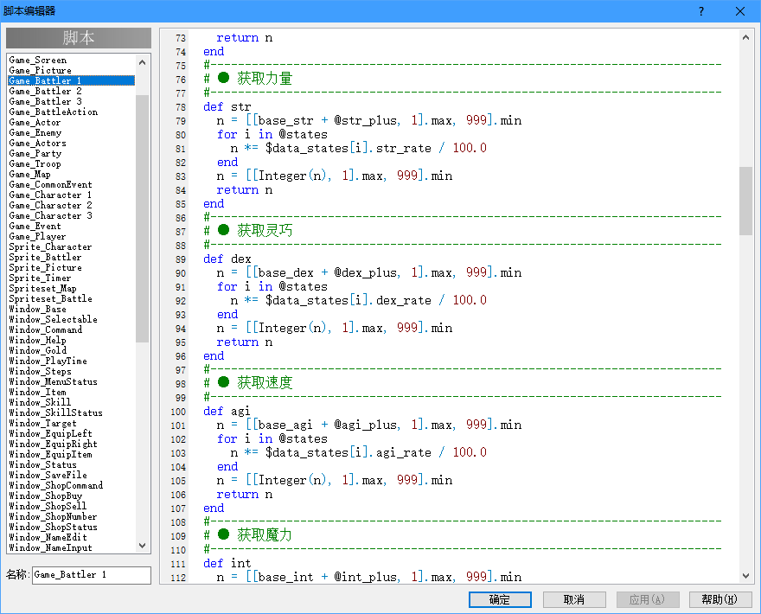Click code editor scroll up arrow
Image resolution: width=761 pixels, height=614 pixels.
(745, 37)
